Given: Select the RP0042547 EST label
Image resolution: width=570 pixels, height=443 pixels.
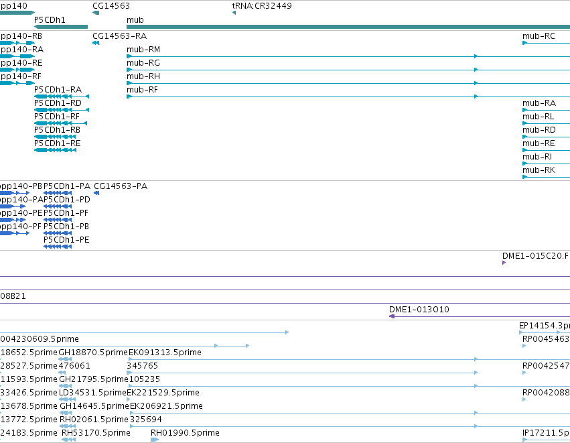Looking at the screenshot, I should click(x=546, y=366).
